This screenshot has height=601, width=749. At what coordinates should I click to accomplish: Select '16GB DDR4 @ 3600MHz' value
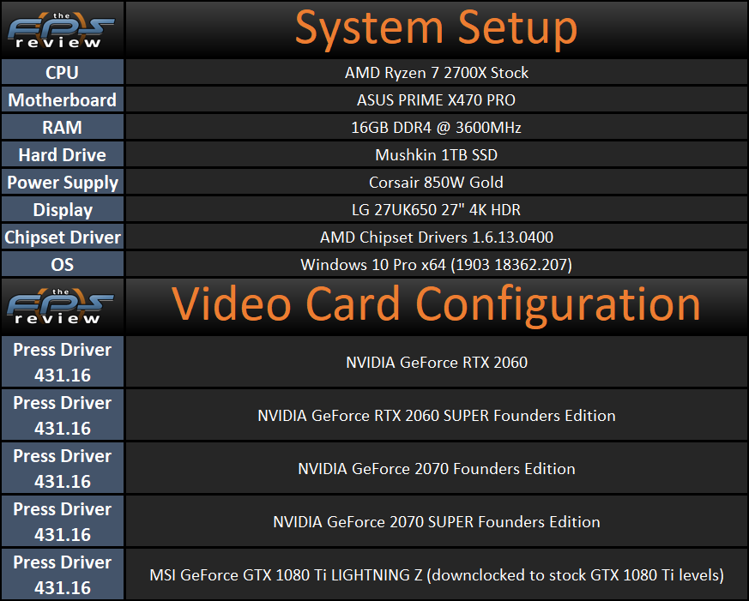tap(436, 128)
